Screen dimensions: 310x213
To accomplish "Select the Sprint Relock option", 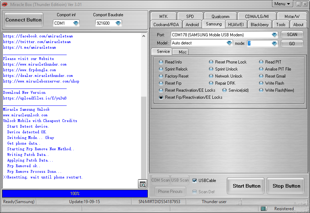I will pyautogui.click(x=161, y=69).
